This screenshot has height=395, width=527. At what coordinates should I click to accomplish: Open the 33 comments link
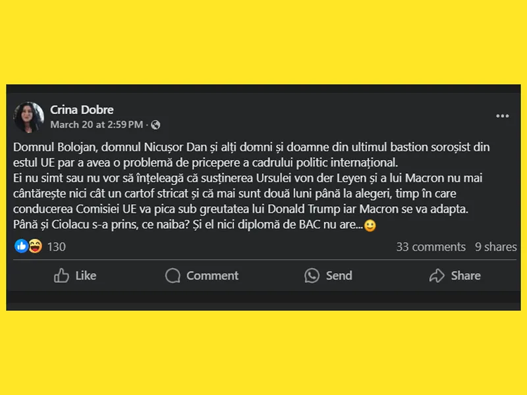pos(431,247)
